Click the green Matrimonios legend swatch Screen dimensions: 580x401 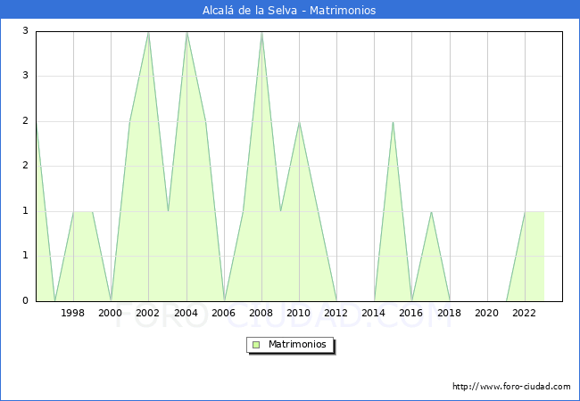[256, 345]
